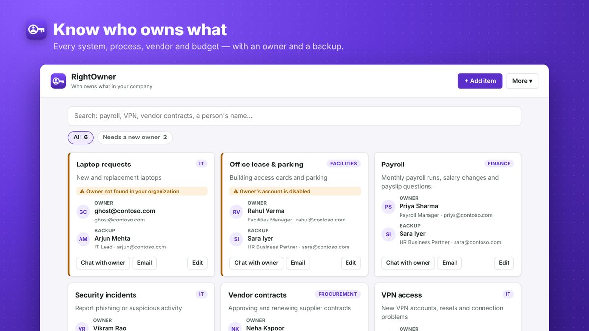589x331 pixels.
Task: Click IT tag on VPN access
Action: pos(508,294)
